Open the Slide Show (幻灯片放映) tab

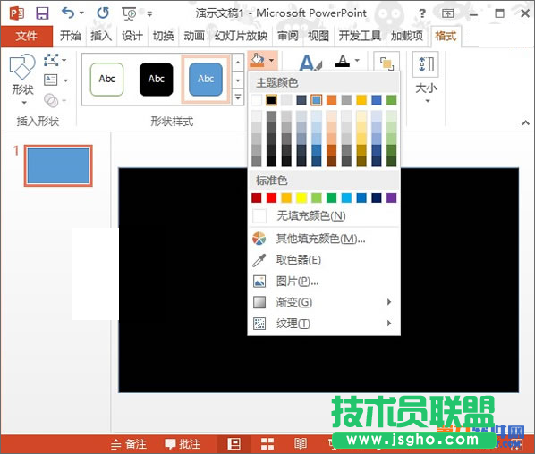[x=241, y=36]
